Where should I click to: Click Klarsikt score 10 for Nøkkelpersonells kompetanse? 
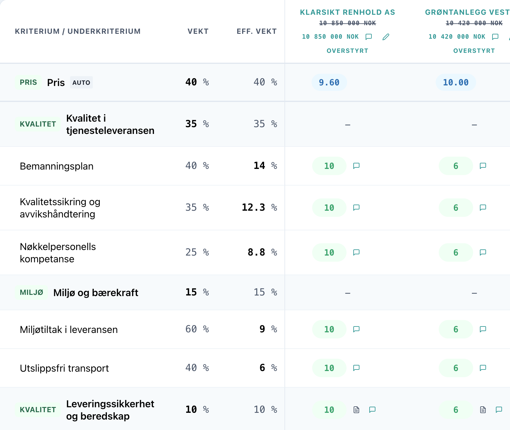(x=329, y=252)
